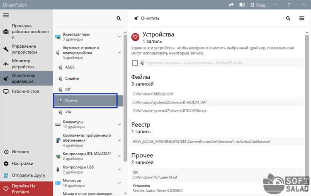Open Настройки settings
311x196 pixels.
click(x=27, y=164)
